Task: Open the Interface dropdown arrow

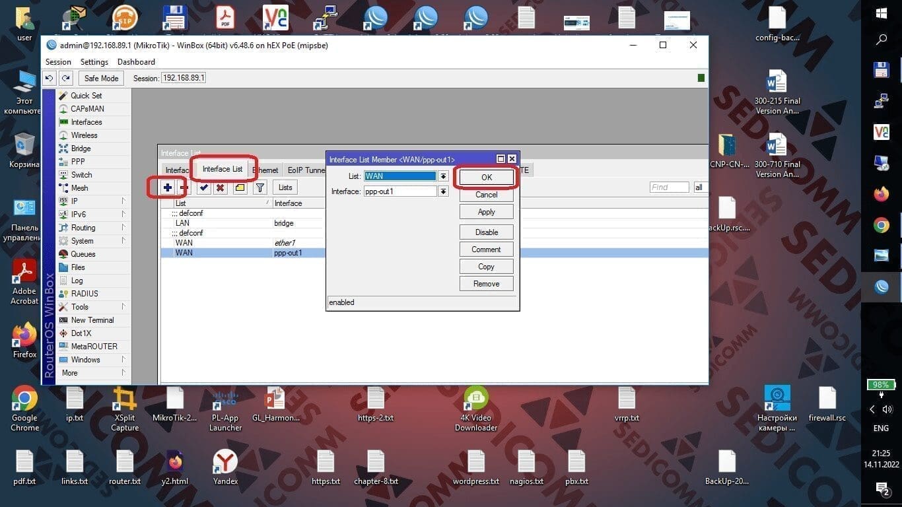Action: (x=443, y=191)
